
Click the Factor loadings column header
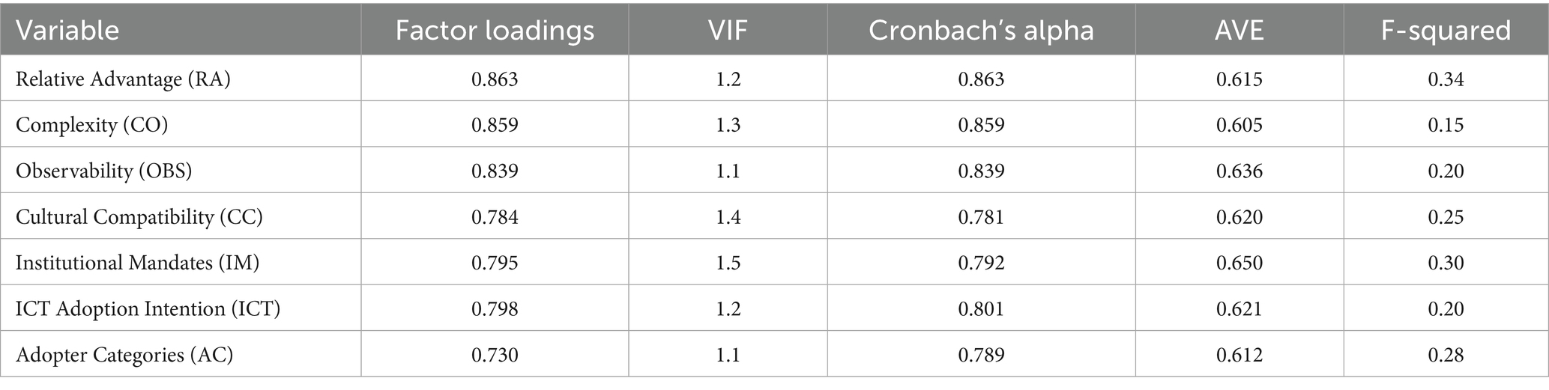(495, 30)
